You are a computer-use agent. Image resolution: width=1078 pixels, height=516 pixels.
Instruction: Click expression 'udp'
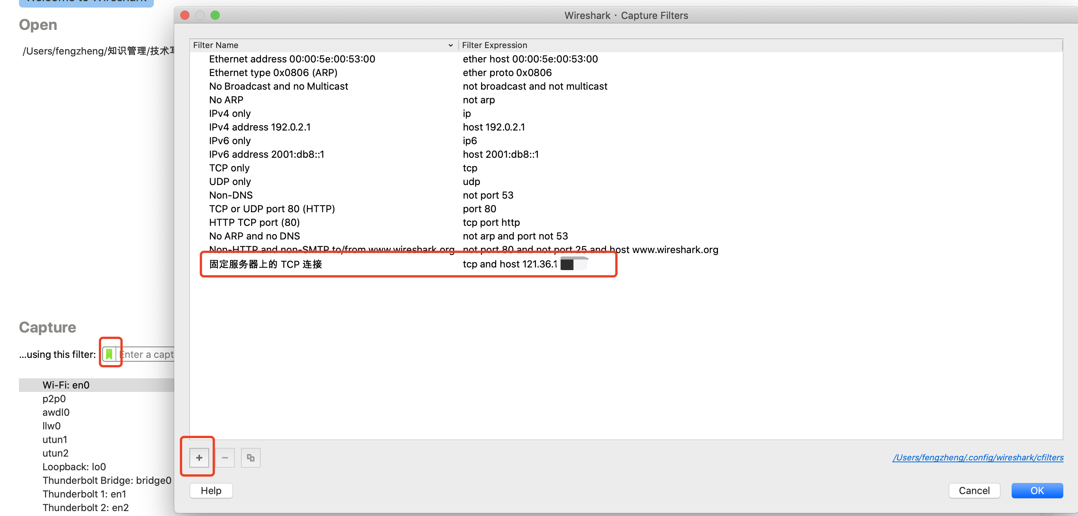(x=471, y=181)
